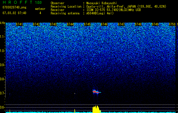Click the red meteor echo on the spectrogram
This screenshot has height=113, width=178.
click(96, 92)
